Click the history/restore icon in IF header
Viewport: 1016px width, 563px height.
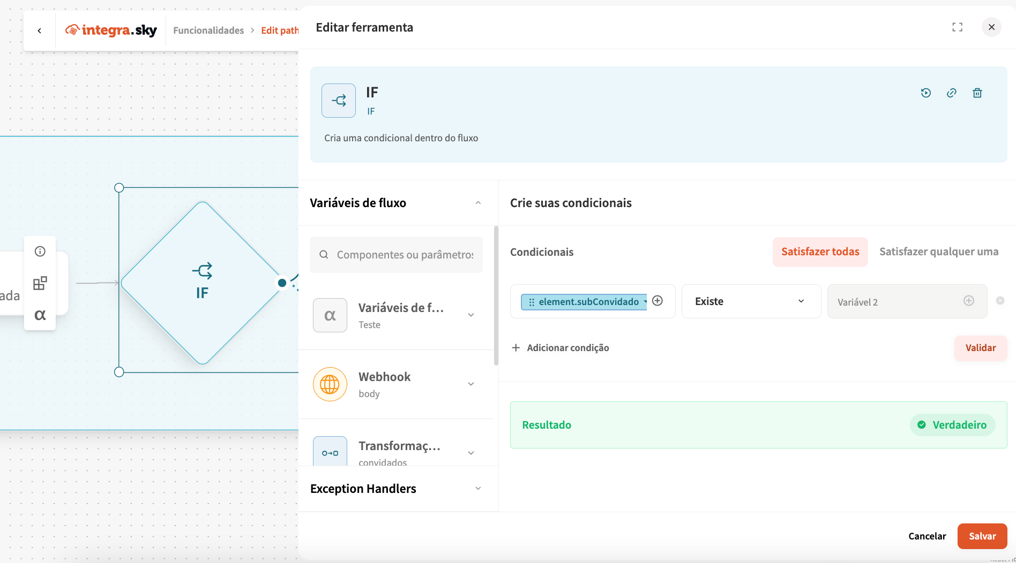point(925,93)
